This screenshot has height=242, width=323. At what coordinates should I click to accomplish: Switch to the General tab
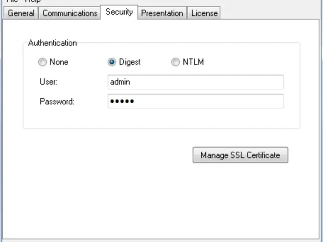click(x=21, y=13)
